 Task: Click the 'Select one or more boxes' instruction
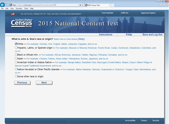pyautogui.click(x=65, y=39)
